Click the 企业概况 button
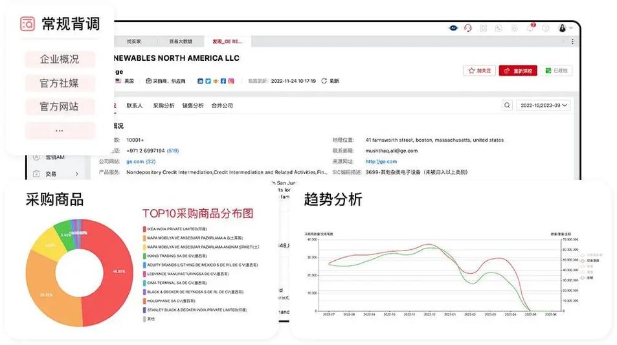Viewport: 617px width, 345px height. coord(60,60)
